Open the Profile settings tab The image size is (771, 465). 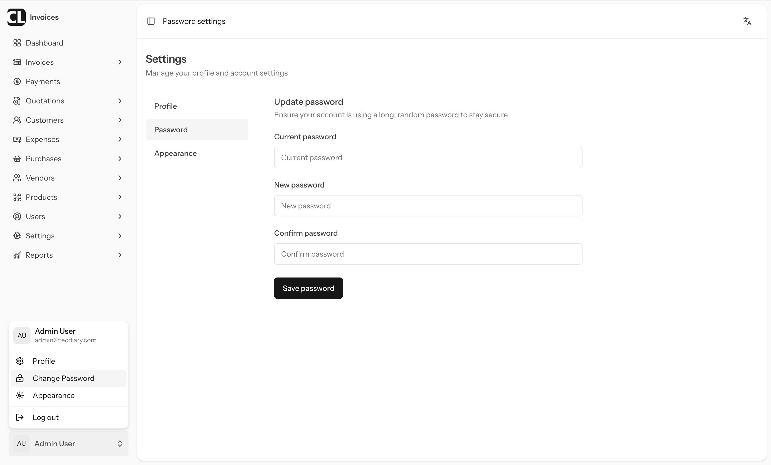coord(197,106)
